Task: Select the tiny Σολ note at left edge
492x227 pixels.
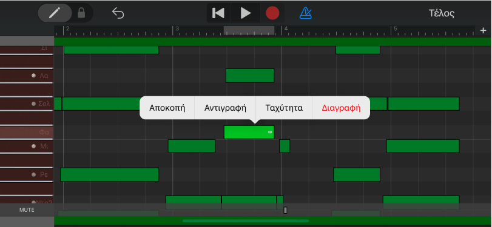Action: tap(58, 104)
